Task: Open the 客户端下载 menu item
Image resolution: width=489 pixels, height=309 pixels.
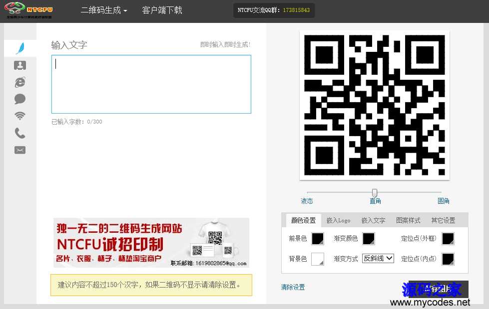Action: pyautogui.click(x=162, y=10)
